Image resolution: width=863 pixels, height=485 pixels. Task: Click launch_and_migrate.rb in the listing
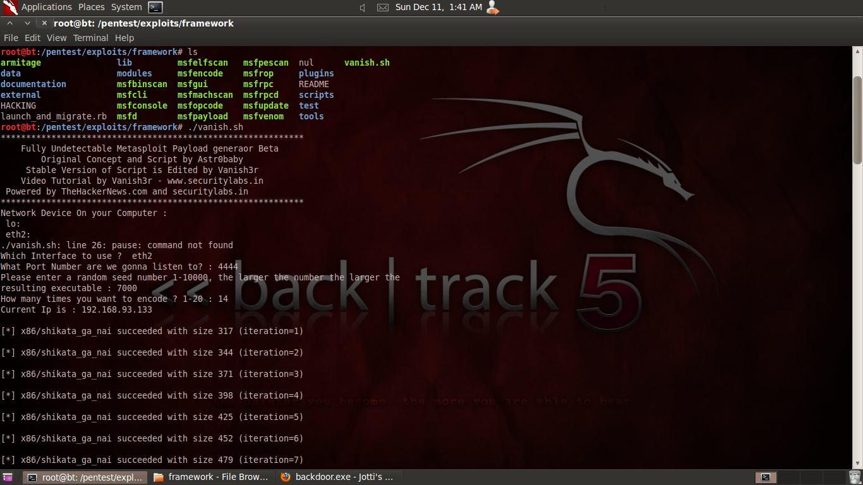(54, 116)
